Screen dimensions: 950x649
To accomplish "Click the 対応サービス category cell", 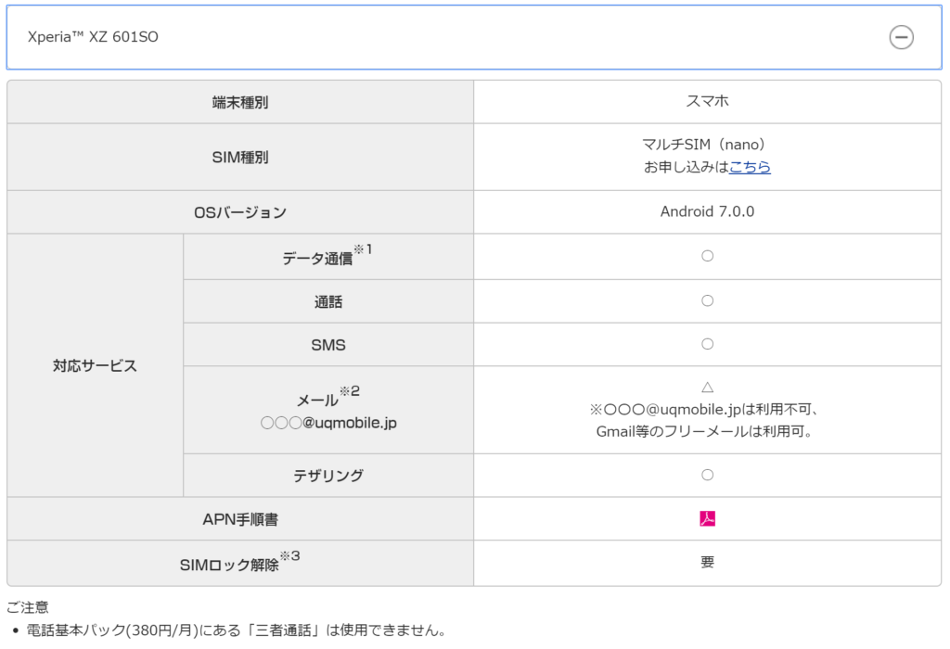I will click(x=96, y=365).
